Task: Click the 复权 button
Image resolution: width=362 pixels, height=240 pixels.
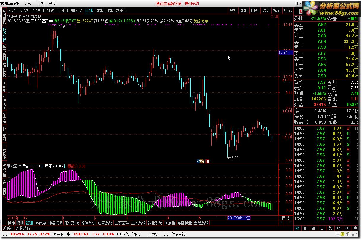Action: [233, 10]
